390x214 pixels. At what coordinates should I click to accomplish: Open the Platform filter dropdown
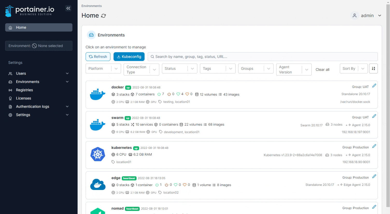tap(103, 69)
